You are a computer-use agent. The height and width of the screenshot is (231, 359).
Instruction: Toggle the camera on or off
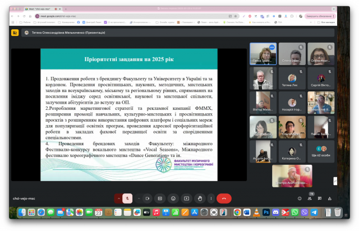coord(147,198)
